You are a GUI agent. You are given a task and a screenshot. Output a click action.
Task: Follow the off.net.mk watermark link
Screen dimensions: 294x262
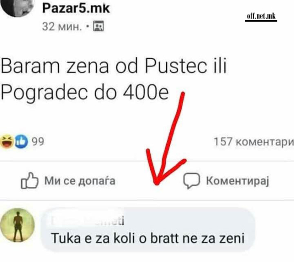[x=261, y=16]
